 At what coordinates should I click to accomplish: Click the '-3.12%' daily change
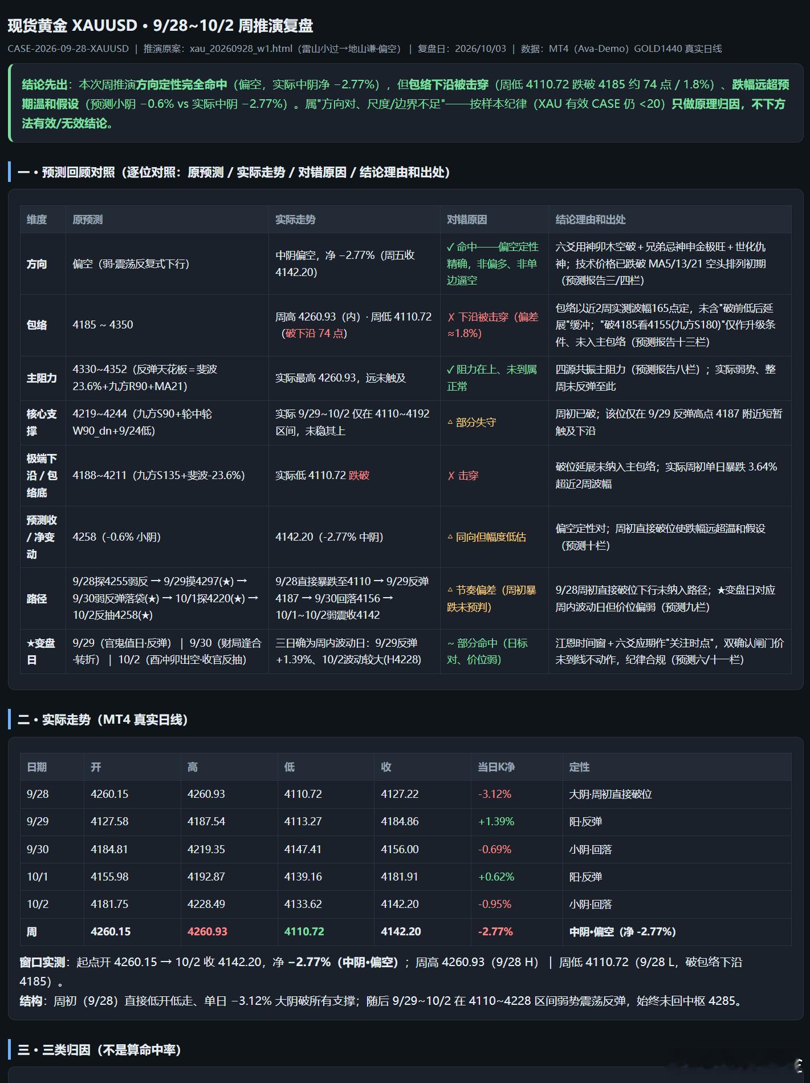coord(495,794)
